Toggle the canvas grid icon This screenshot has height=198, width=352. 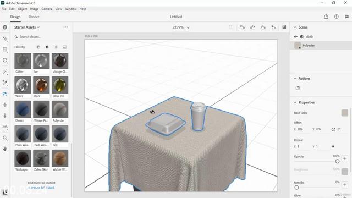[x=231, y=27]
